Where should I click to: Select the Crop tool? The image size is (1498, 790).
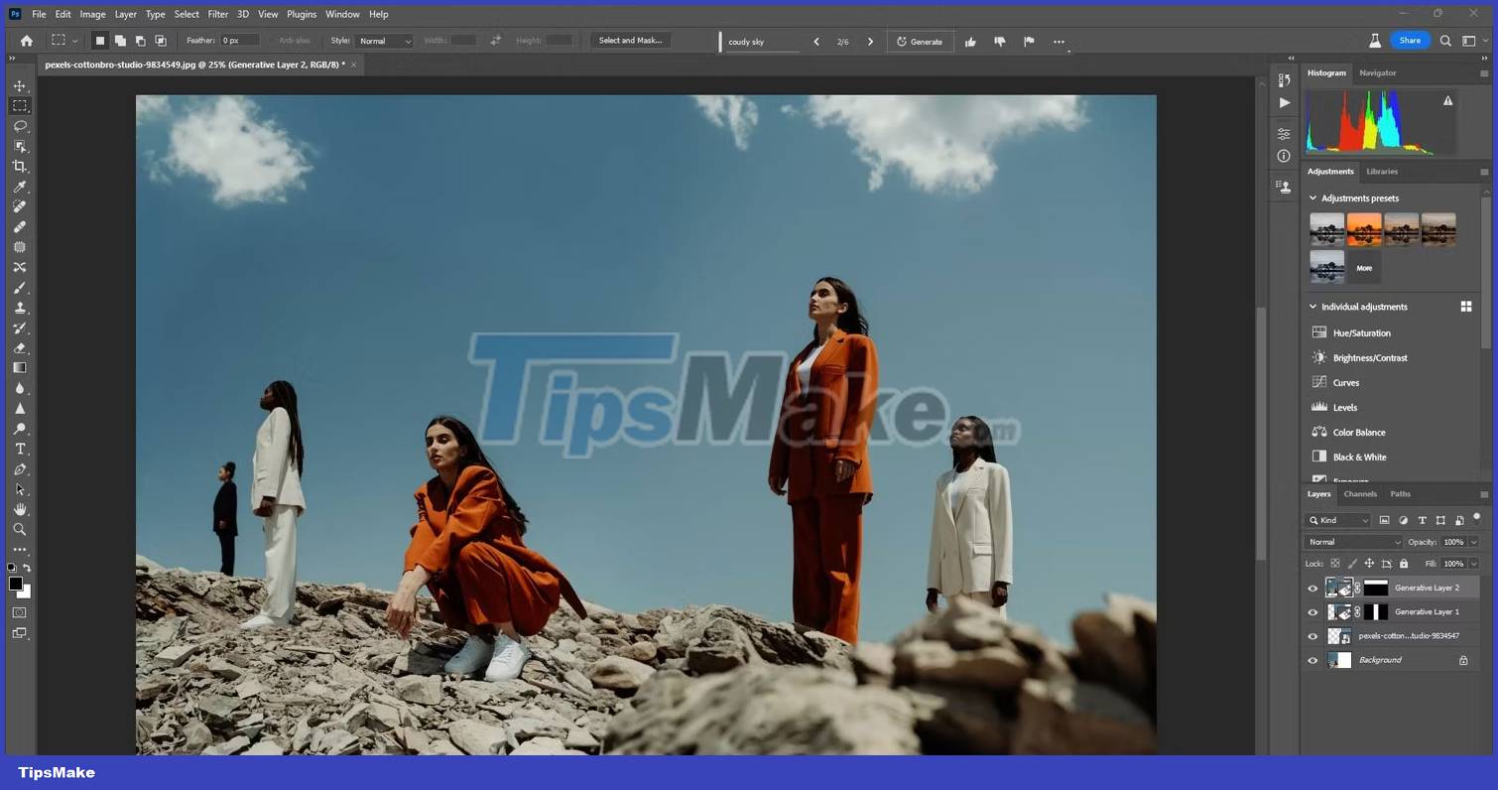(20, 166)
